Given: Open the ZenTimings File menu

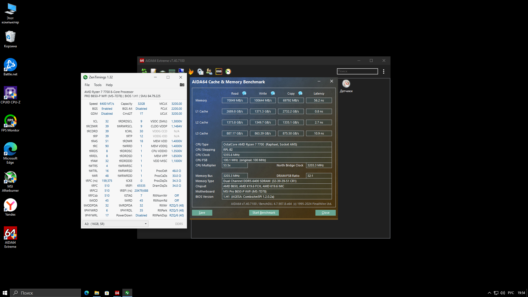Looking at the screenshot, I should coord(87,85).
